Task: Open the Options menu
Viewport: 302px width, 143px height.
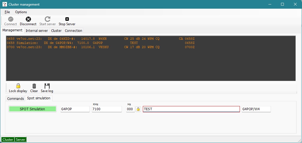Action: click(x=21, y=12)
